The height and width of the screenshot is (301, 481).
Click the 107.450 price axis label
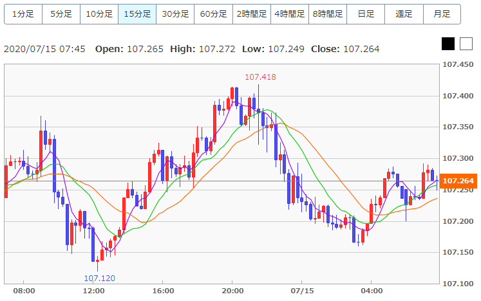point(458,65)
